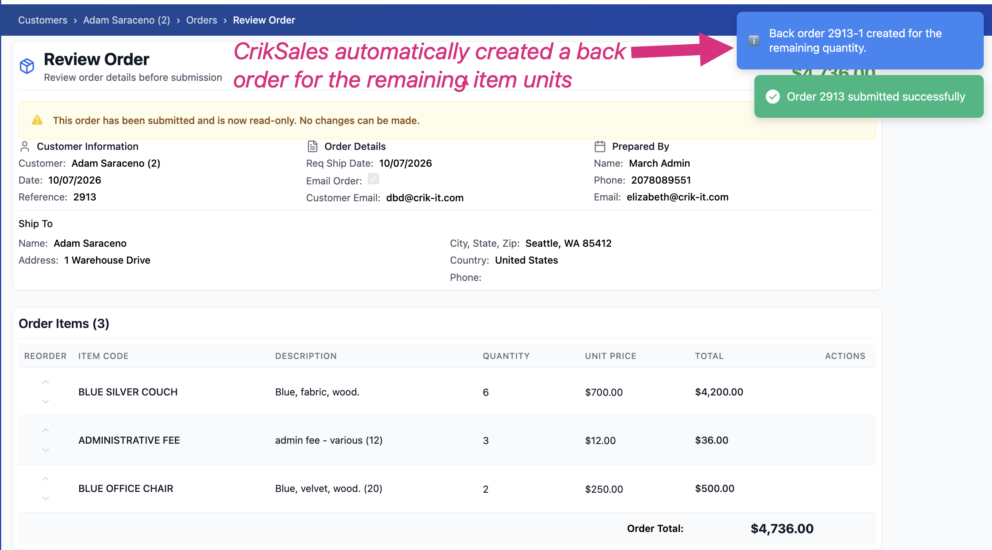This screenshot has width=992, height=550.
Task: Click the Req Ship Date value 10/07/2026
Action: coord(405,163)
